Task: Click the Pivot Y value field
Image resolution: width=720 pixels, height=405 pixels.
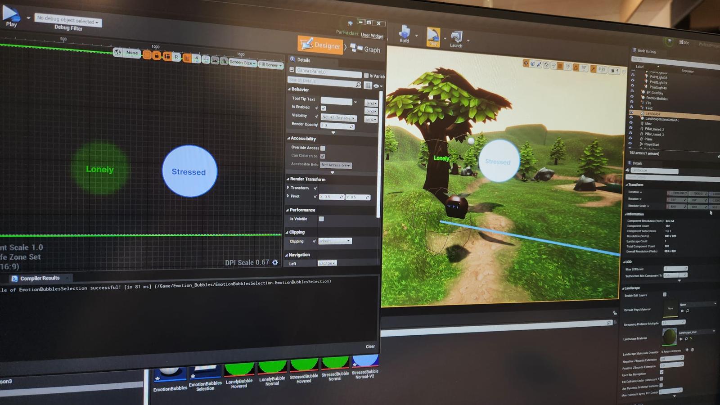Action: (x=358, y=197)
